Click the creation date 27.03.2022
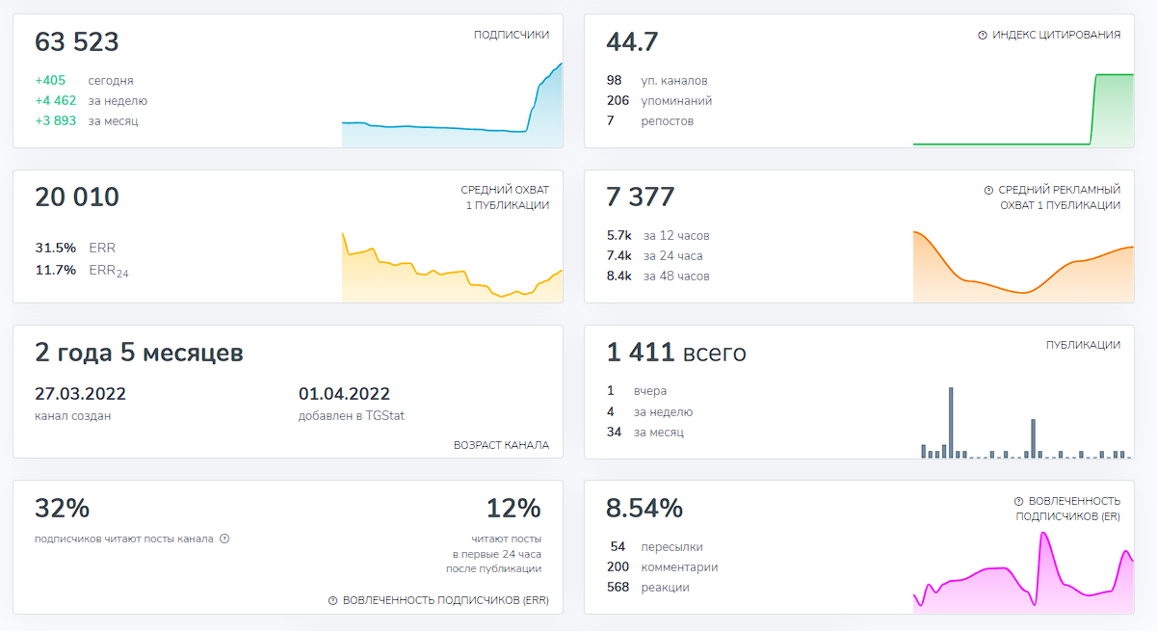 (x=80, y=393)
